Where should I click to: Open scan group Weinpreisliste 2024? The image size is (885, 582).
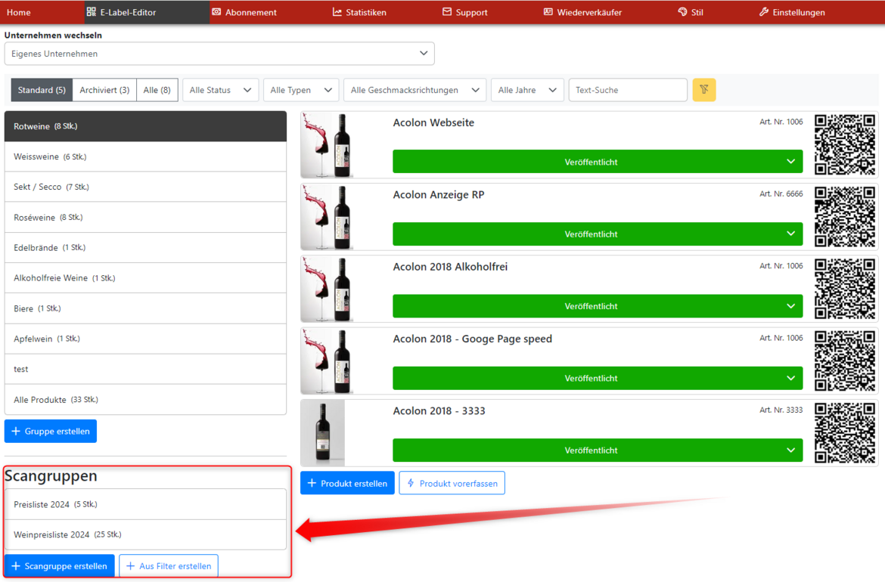[x=146, y=534]
